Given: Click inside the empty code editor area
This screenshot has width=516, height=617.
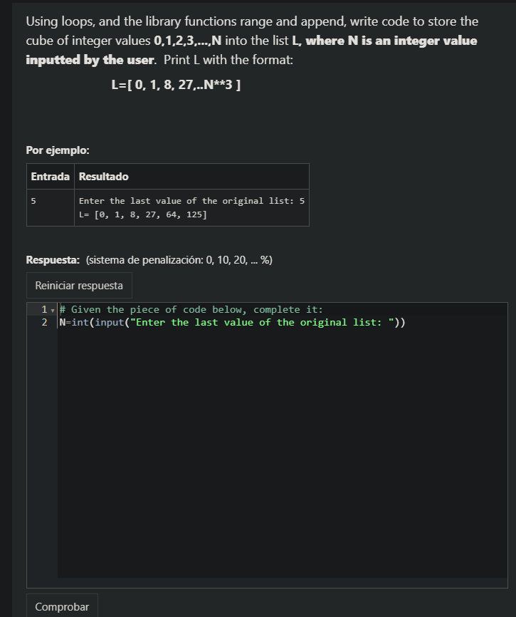Looking at the screenshot, I should pos(282,452).
